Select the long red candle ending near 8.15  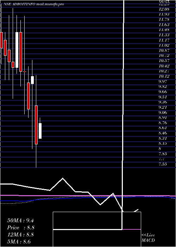pyautogui.click(x=36, y=125)
